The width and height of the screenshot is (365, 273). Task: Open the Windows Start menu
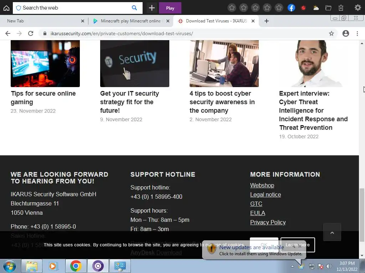(9, 266)
